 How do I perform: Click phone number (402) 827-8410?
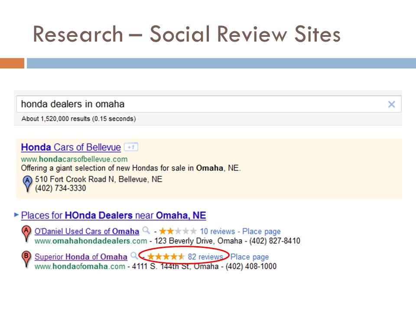(x=275, y=241)
